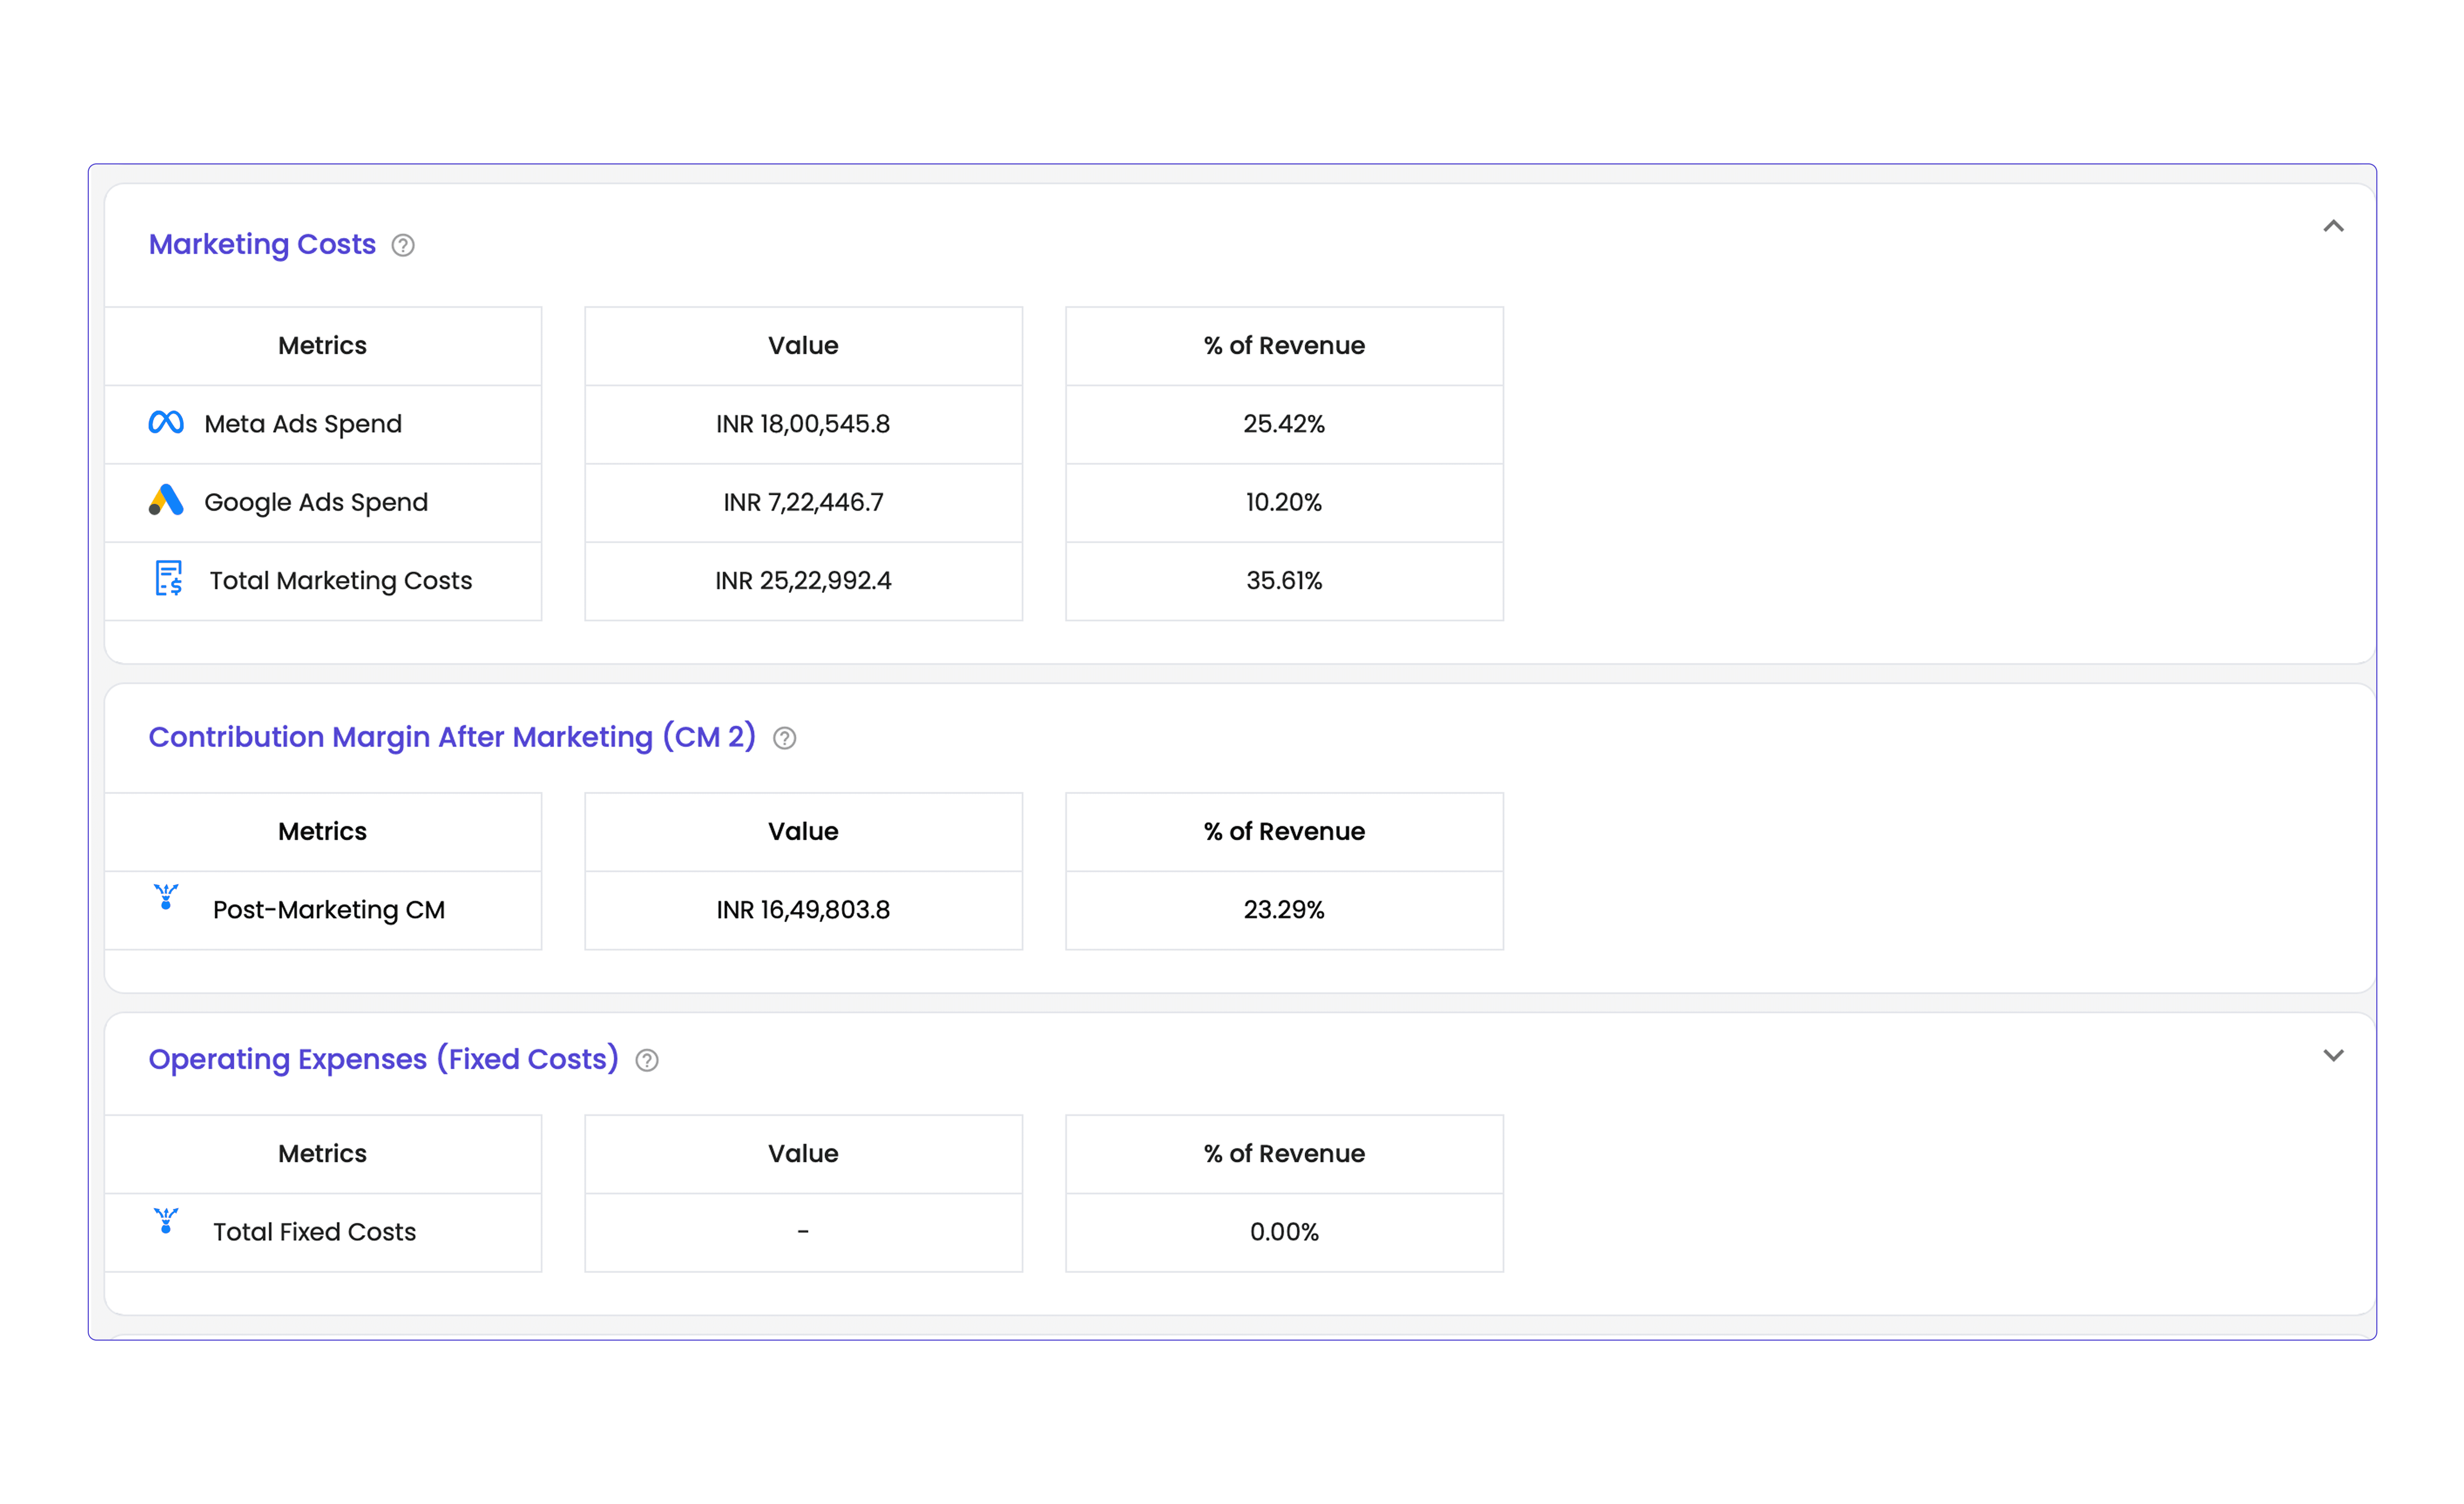Click Post-Marketing CM value INR 16,49,803.8

(x=803, y=910)
